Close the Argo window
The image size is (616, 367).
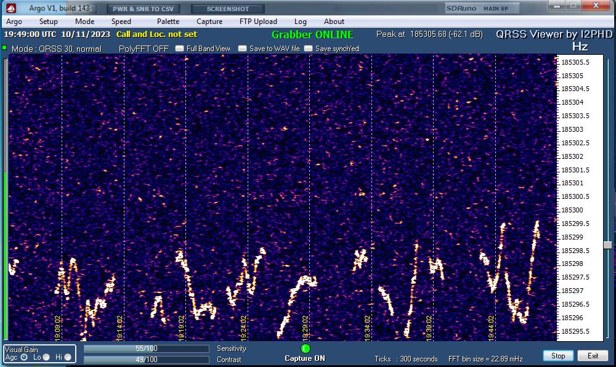[x=596, y=6]
